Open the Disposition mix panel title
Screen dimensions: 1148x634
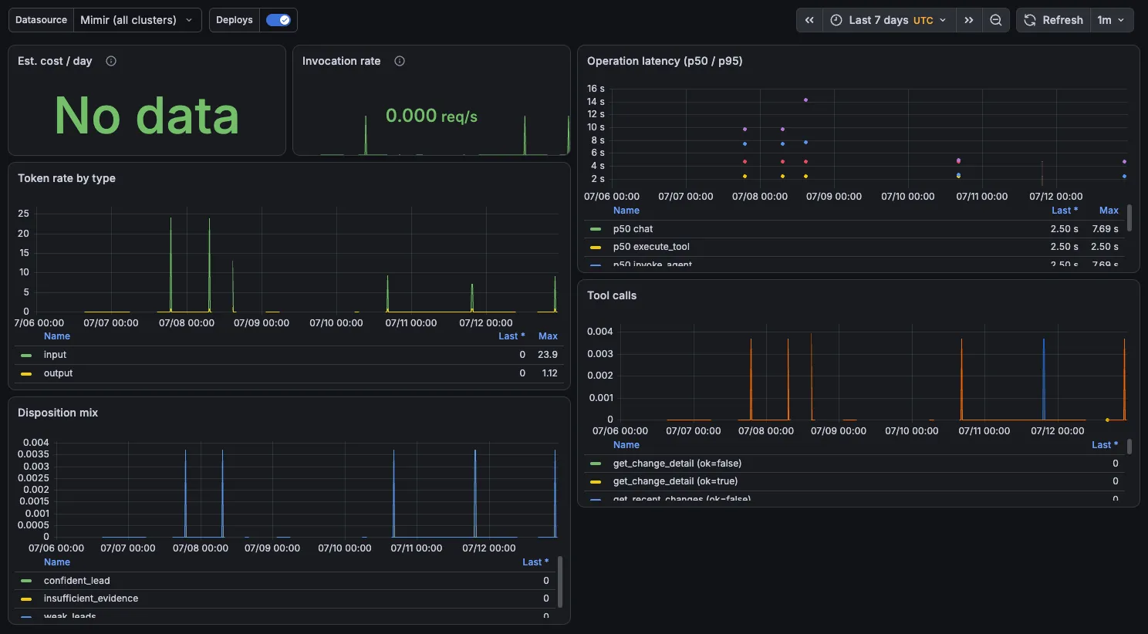(x=58, y=413)
